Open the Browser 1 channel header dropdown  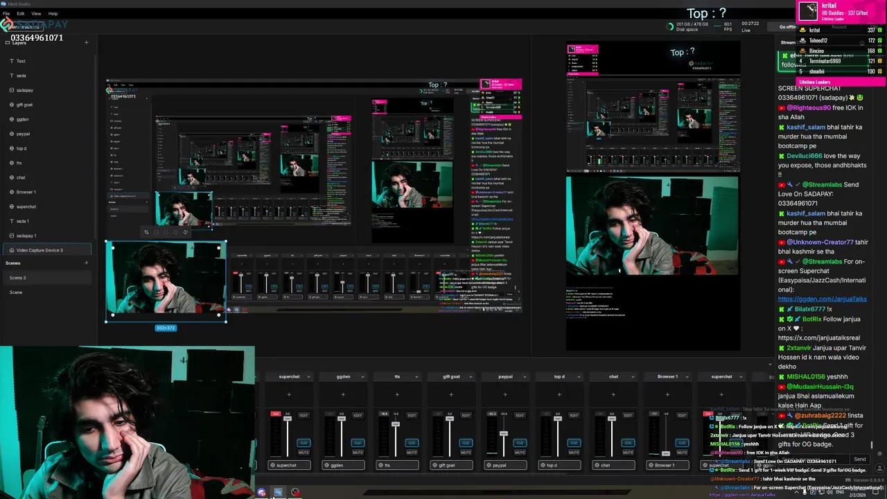pyautogui.click(x=687, y=377)
